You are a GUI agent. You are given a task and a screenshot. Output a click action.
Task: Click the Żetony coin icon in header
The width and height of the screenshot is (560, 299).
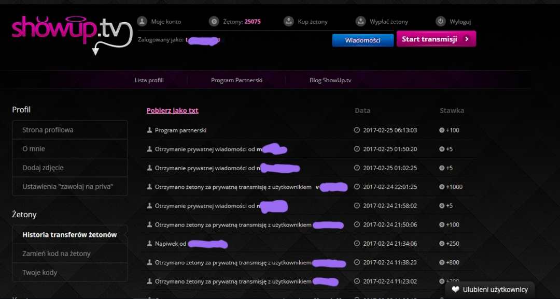(213, 21)
